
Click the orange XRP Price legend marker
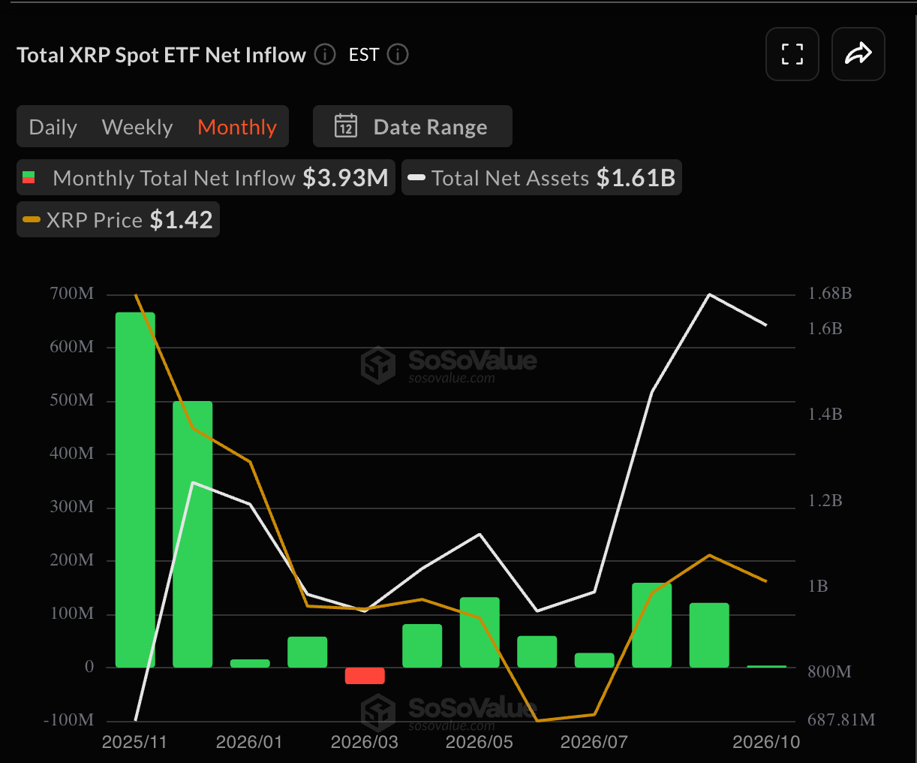(32, 220)
